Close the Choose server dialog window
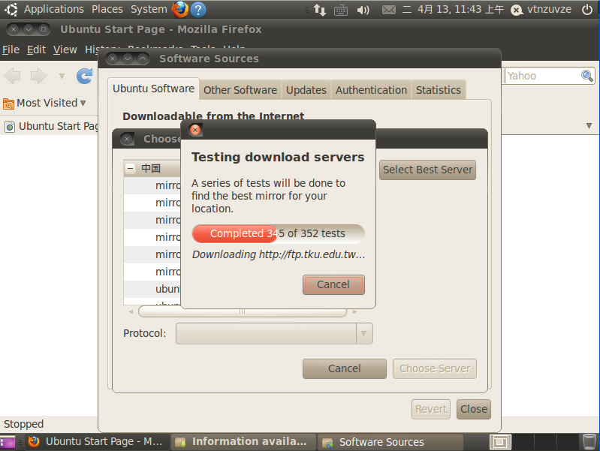The height and width of the screenshot is (451, 600). coord(127,139)
